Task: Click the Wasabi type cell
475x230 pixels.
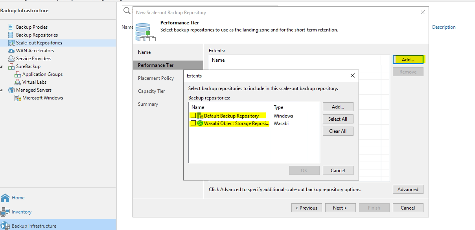Action: [282, 123]
